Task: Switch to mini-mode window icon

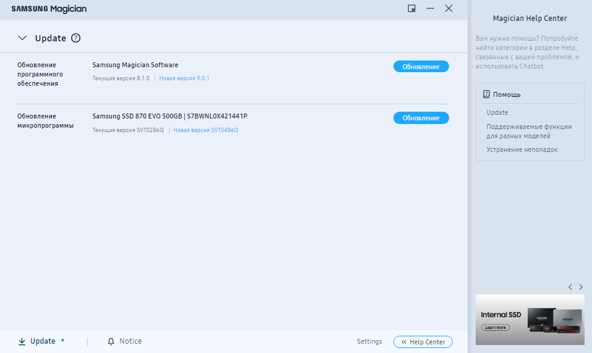Action: point(411,8)
